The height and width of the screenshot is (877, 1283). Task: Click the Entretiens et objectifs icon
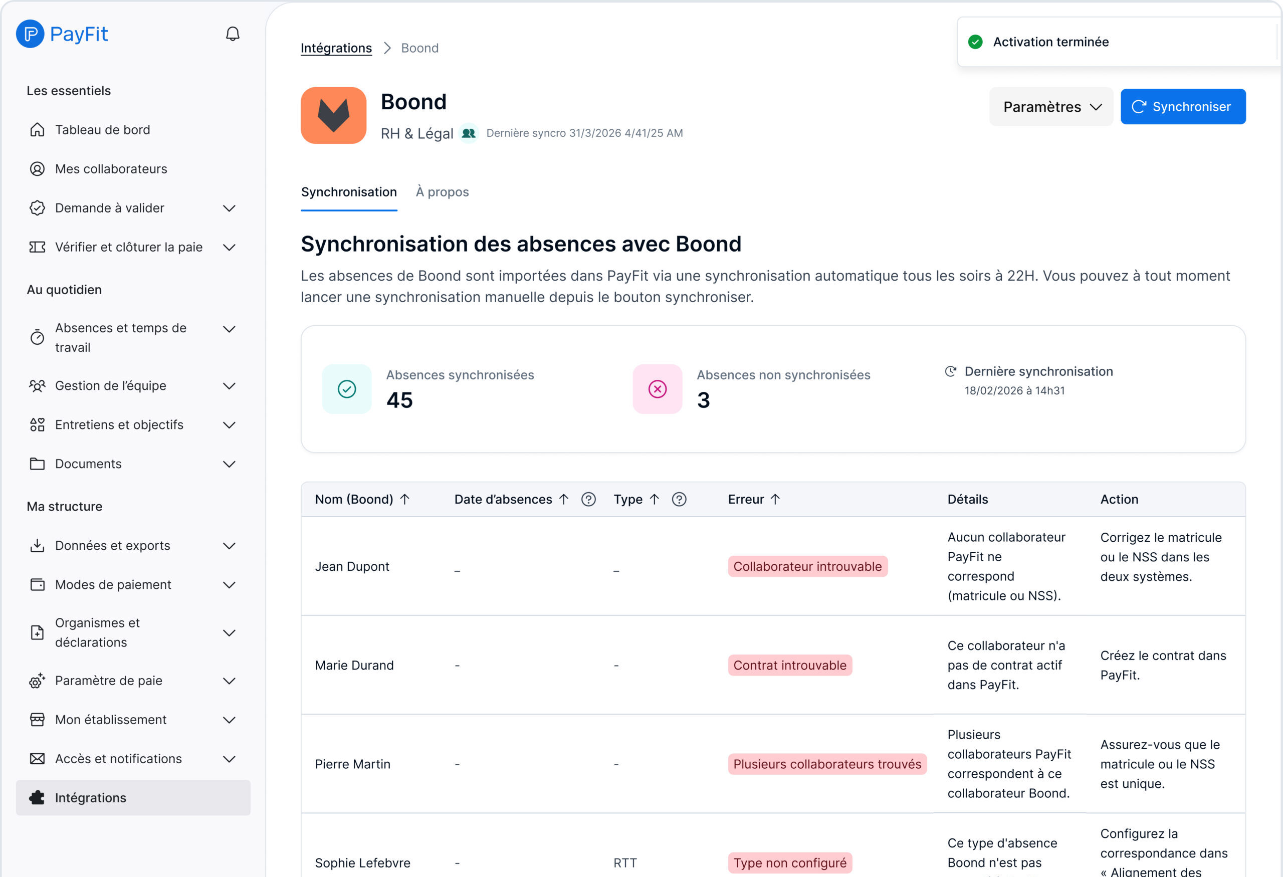[37, 425]
